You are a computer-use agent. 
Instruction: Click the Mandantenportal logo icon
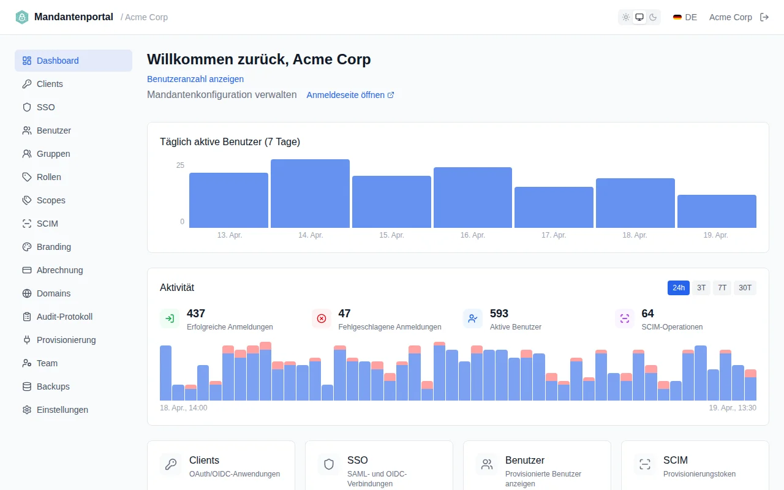pyautogui.click(x=22, y=17)
